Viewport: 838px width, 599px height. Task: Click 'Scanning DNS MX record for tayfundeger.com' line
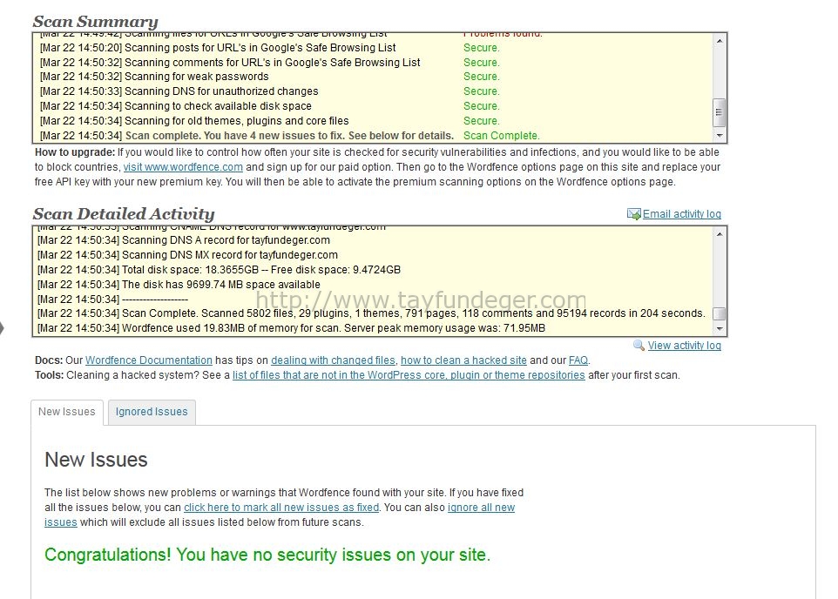pos(187,255)
